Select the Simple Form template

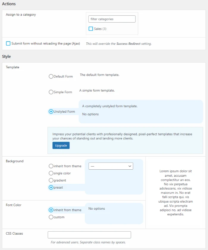[51, 92]
